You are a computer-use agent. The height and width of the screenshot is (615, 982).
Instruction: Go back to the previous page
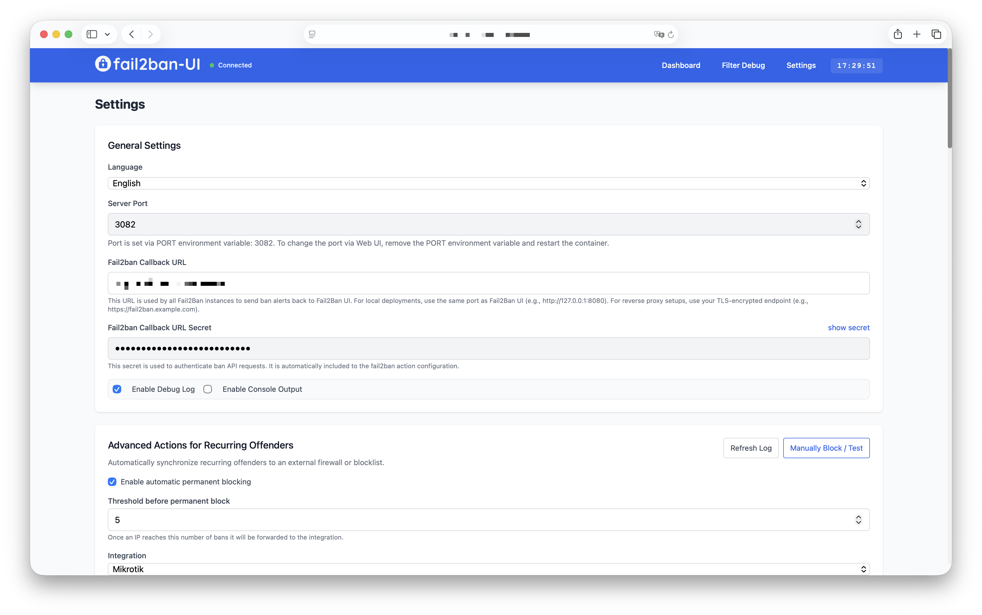131,34
